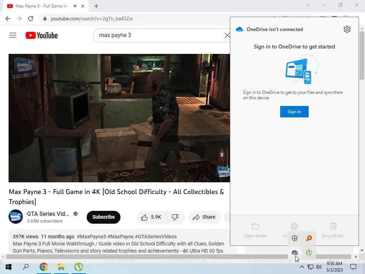Expand the tab search chevron
This screenshot has width=365, height=274.
click(308, 5)
